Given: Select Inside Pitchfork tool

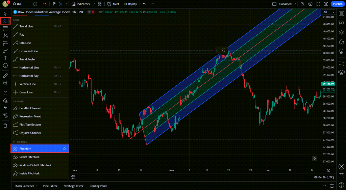Looking at the screenshot, I should pos(40,173).
